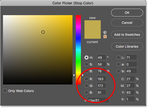The image size is (148, 108).
Task: Confirm with the OK button
Action: [x=127, y=13]
